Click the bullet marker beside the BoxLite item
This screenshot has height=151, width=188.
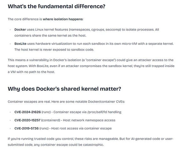[10, 43]
